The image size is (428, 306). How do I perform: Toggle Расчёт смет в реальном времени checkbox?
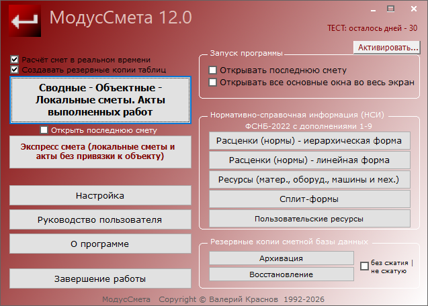click(x=15, y=60)
